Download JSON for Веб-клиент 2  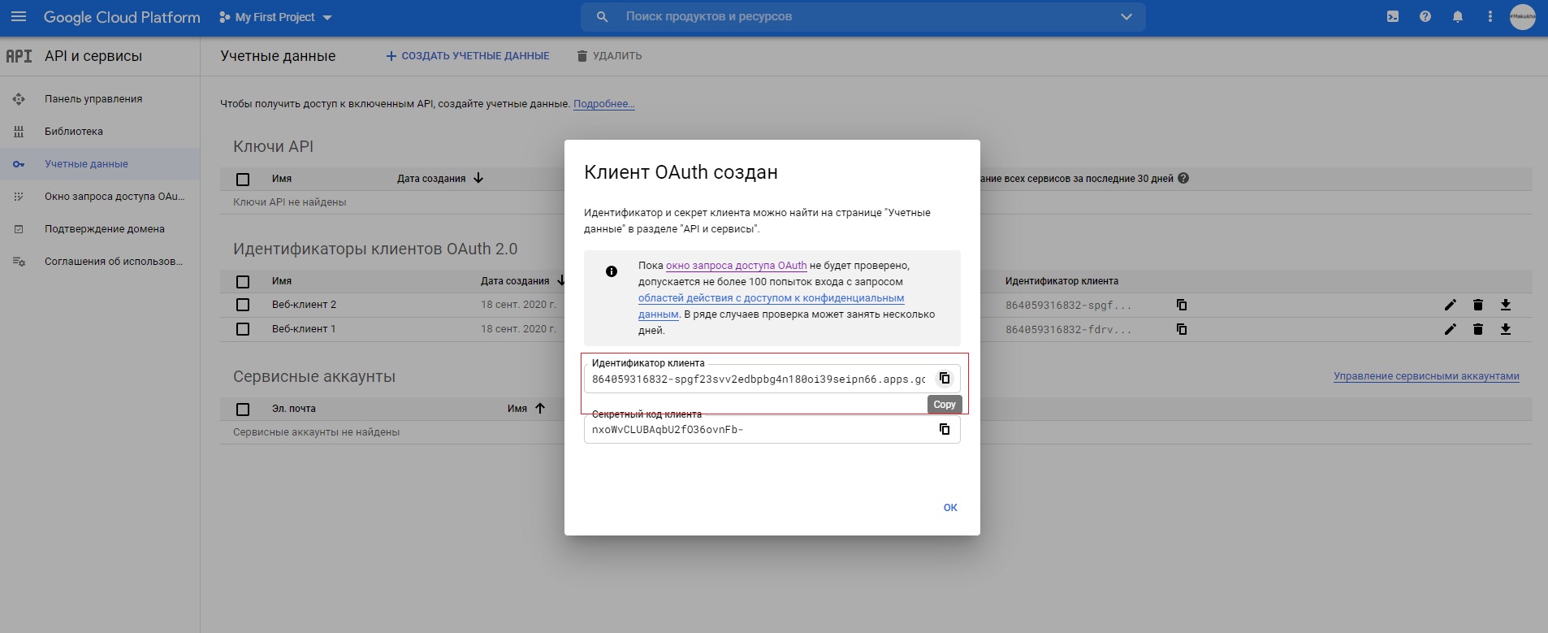click(x=1506, y=305)
